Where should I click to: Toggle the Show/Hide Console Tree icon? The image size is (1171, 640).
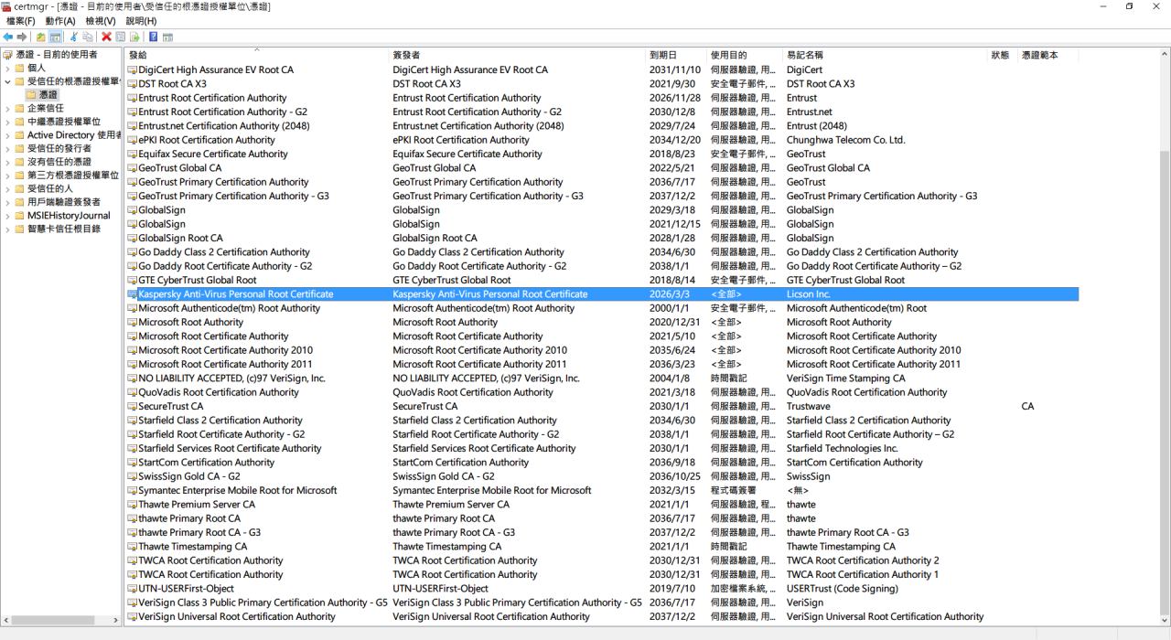click(x=55, y=37)
